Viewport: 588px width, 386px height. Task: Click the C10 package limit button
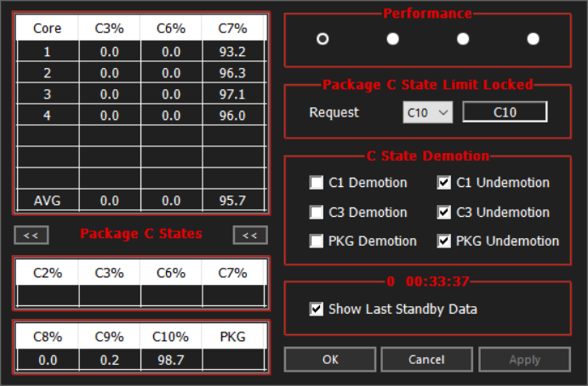tap(505, 112)
